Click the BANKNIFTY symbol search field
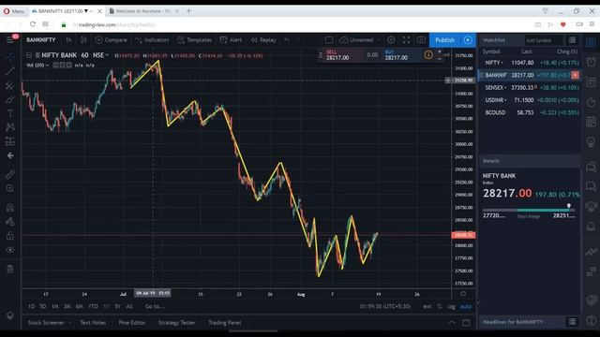Image resolution: width=600 pixels, height=337 pixels. (41, 39)
